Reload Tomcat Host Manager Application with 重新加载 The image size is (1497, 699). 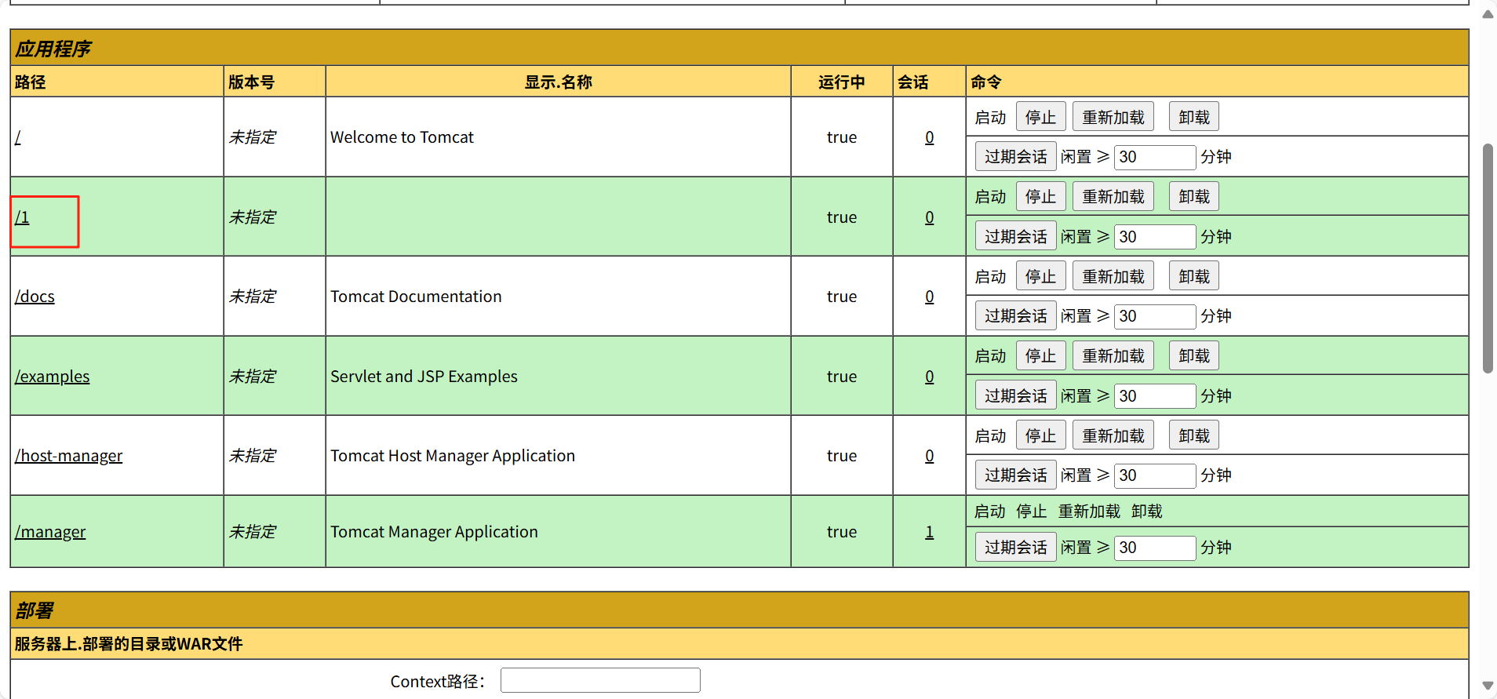[x=1113, y=435]
